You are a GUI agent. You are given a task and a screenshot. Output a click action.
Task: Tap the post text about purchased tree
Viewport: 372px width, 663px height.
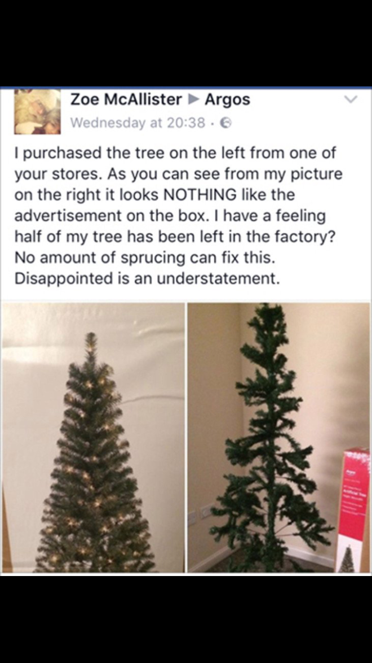tap(179, 216)
